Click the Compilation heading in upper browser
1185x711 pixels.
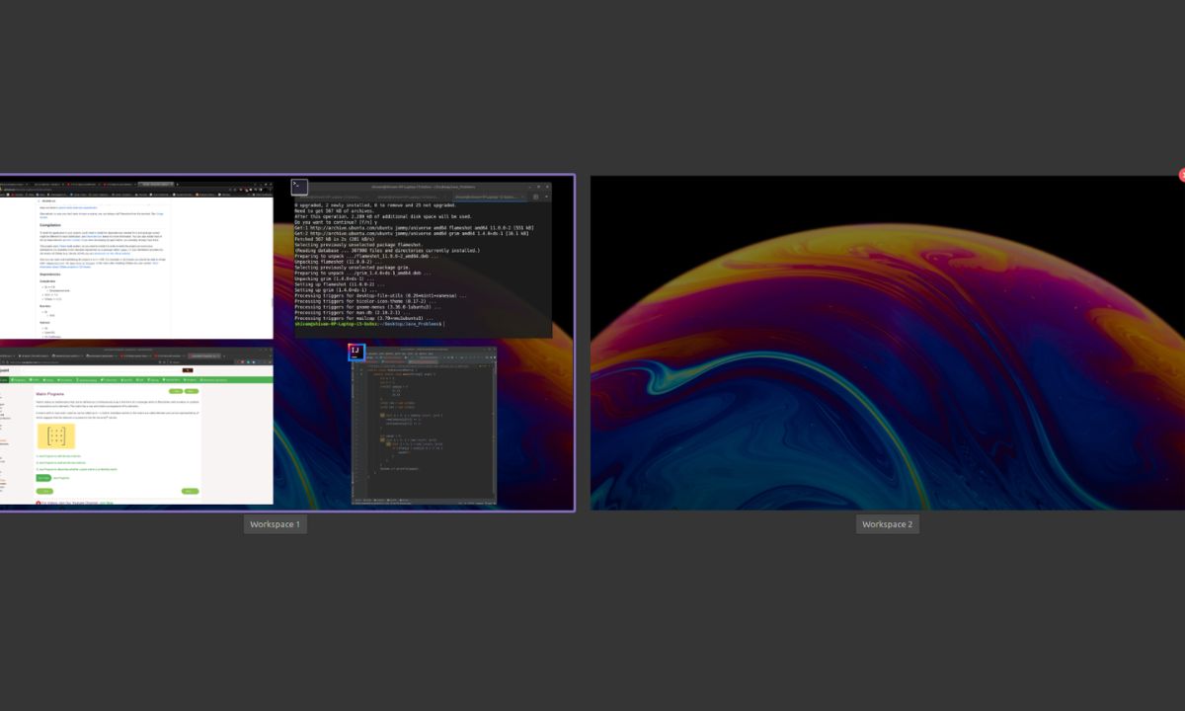click(x=50, y=224)
